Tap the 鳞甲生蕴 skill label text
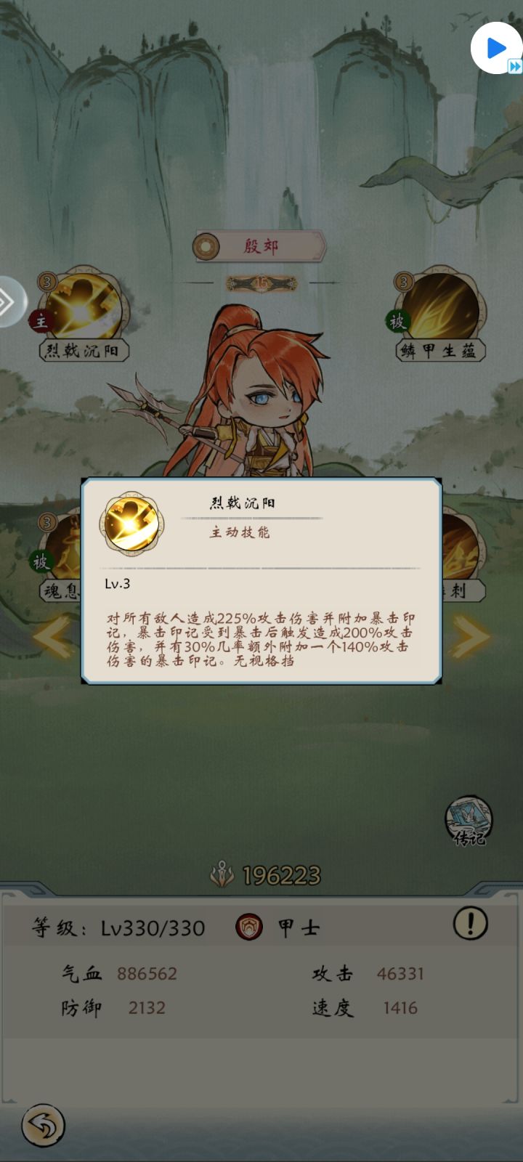Image resolution: width=523 pixels, height=1162 pixels. [x=439, y=351]
